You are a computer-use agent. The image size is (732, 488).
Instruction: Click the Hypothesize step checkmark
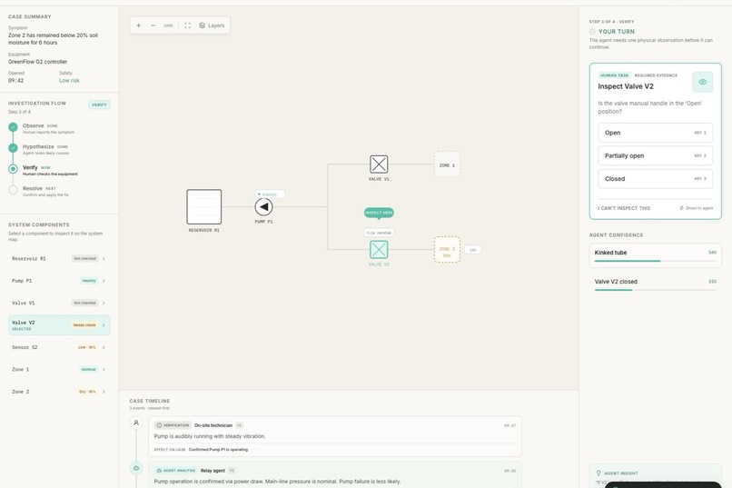point(13,148)
